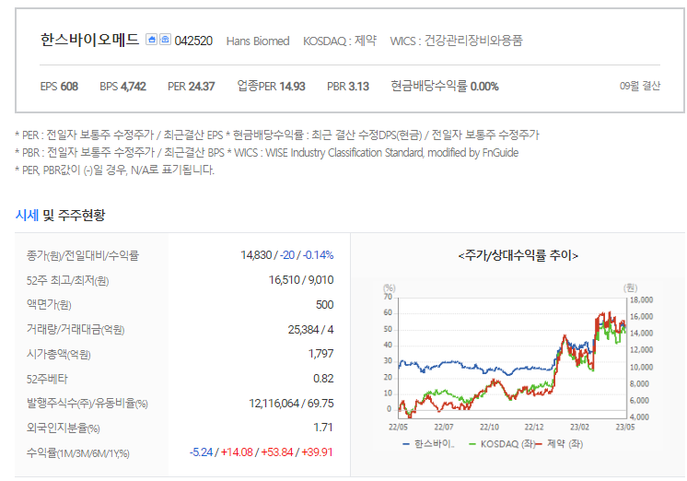This screenshot has width=687, height=481.
Task: Click the 발행주식수(주)/유동비율(%) row label
Action: click(x=87, y=404)
